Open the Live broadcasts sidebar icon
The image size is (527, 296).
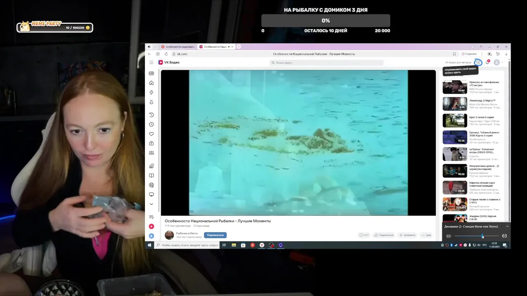[x=152, y=73]
